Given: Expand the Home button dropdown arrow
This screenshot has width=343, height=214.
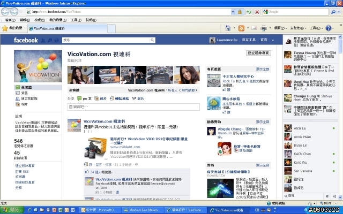Looking at the screenshot, I should 234,28.
